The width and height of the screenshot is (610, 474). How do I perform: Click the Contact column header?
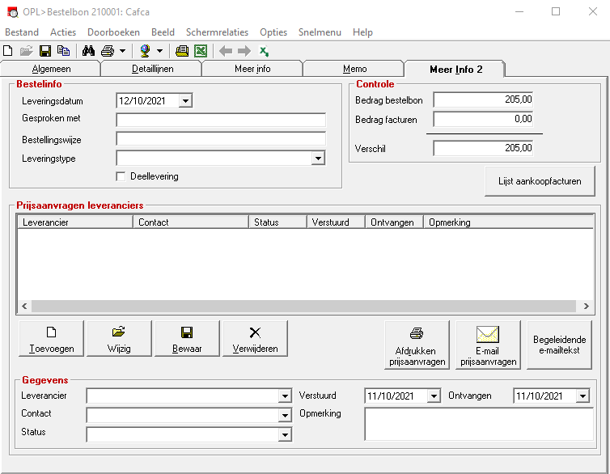(x=191, y=222)
